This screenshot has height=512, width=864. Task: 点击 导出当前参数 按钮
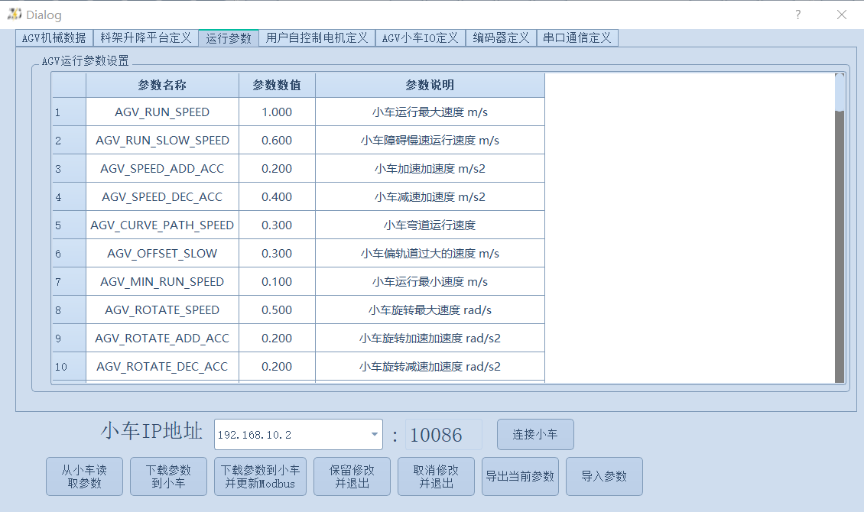pyautogui.click(x=520, y=476)
